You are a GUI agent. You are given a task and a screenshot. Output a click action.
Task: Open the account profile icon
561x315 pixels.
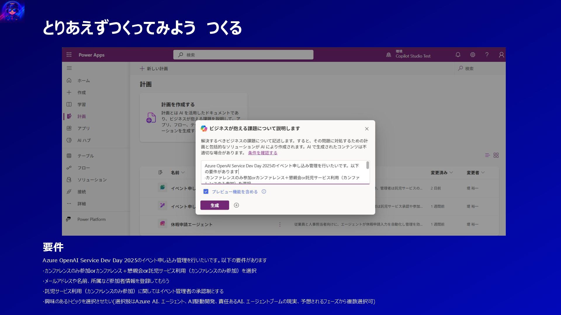pyautogui.click(x=501, y=55)
